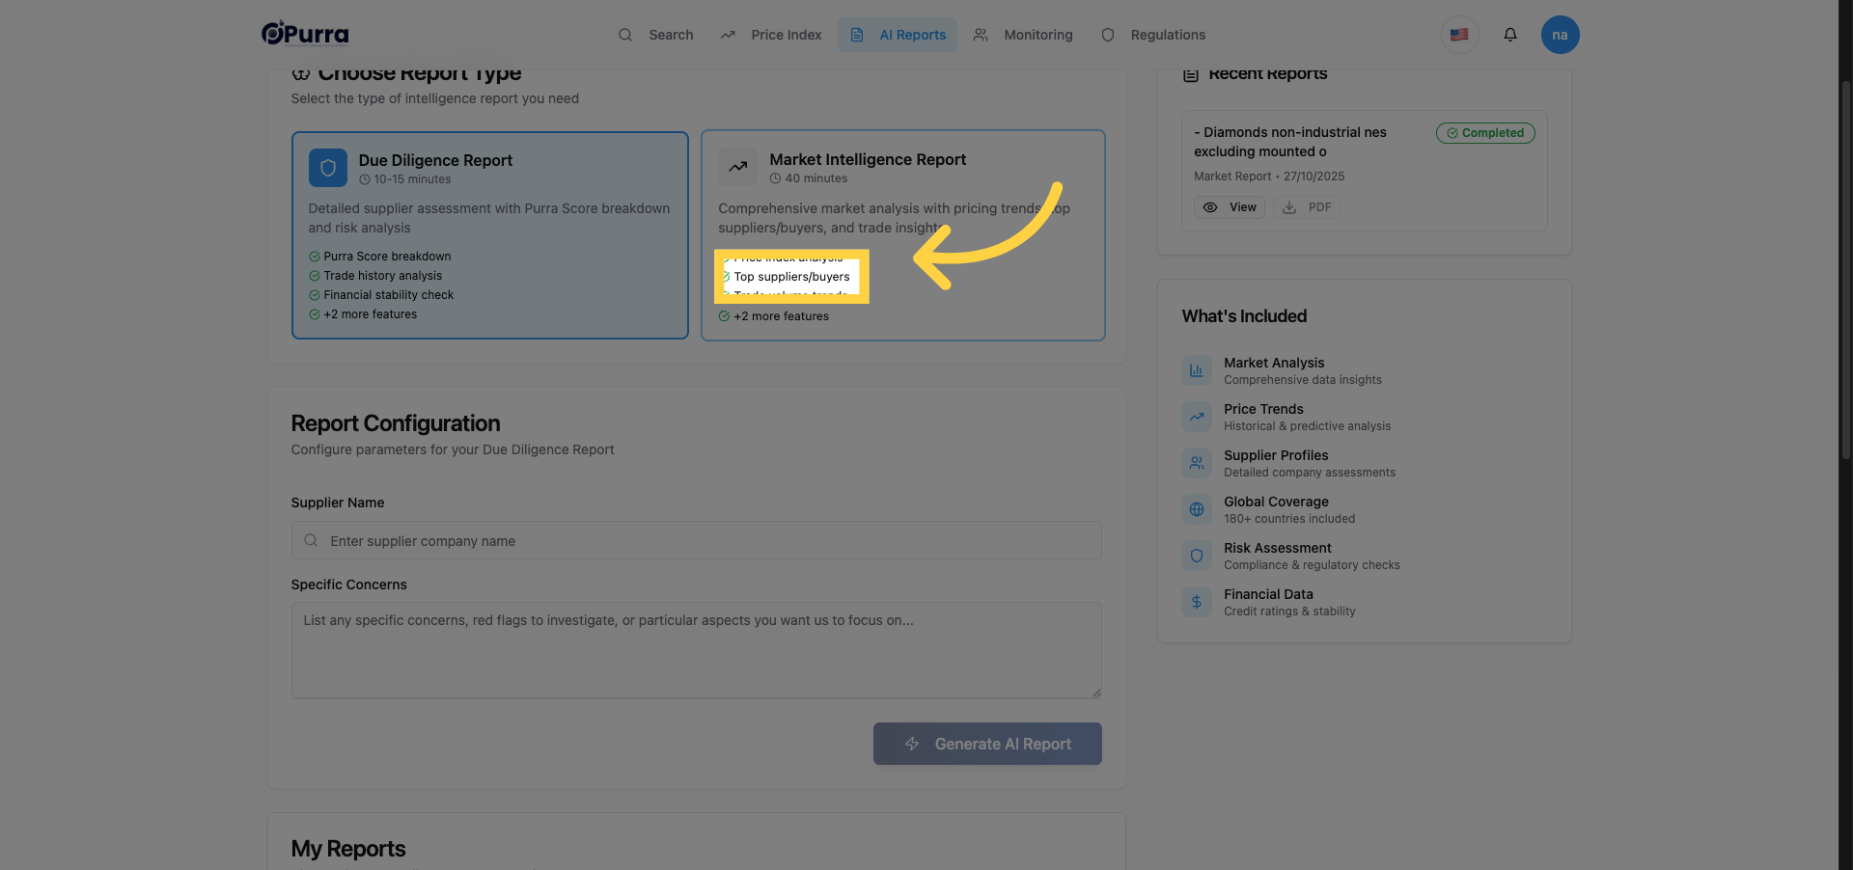Viewport: 1853px width, 870px height.
Task: Open notifications bell
Action: (1510, 35)
